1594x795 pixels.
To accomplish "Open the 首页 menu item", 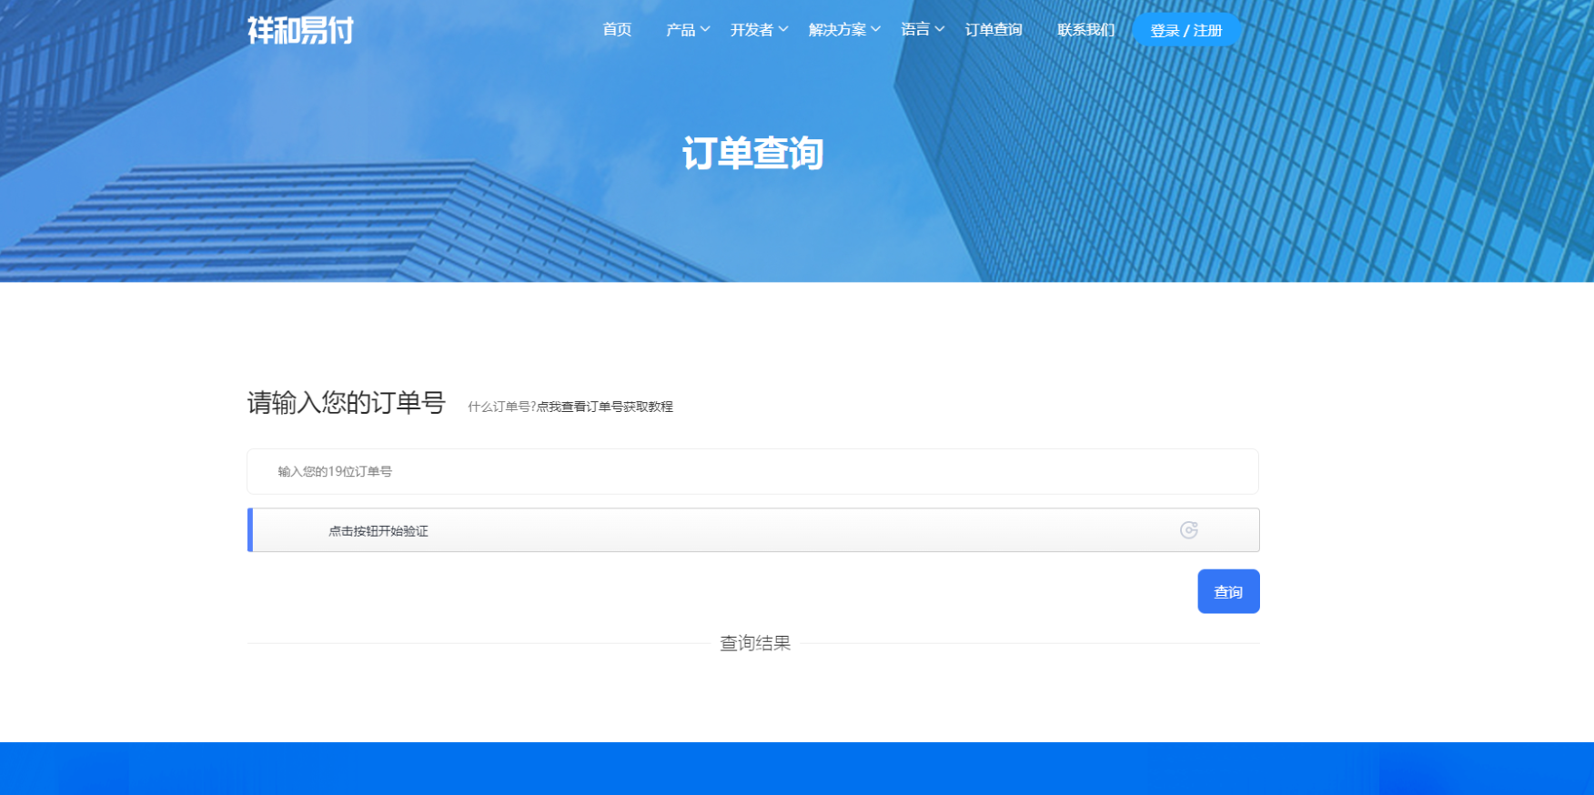I will [617, 30].
